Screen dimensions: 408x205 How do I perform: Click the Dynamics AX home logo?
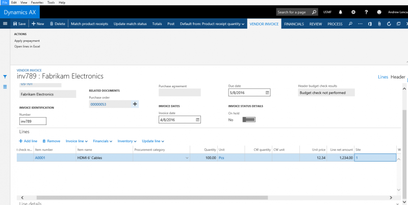click(x=20, y=12)
